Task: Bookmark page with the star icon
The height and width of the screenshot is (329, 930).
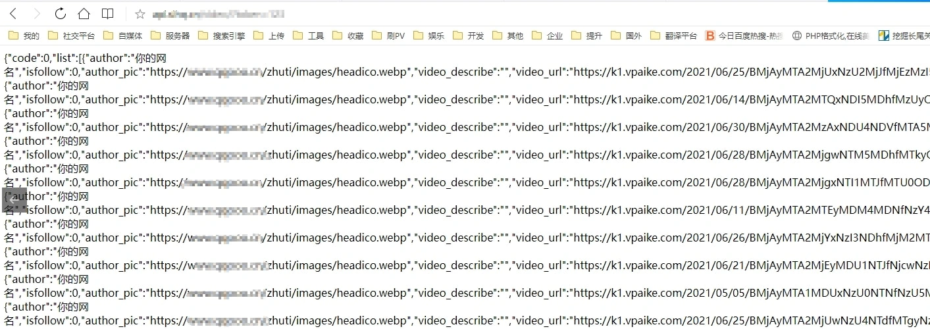Action: click(140, 14)
